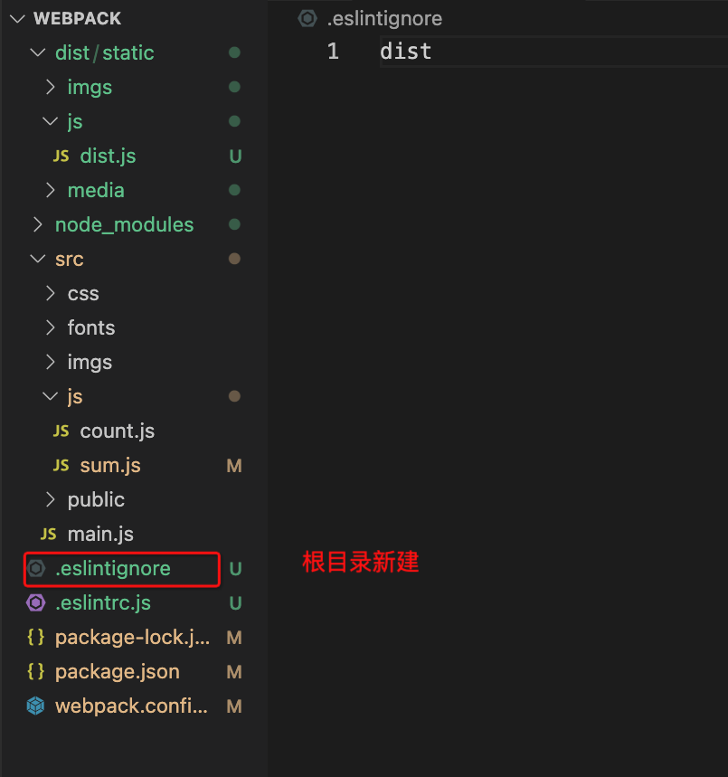This screenshot has width=728, height=777.
Task: Collapse the WEBPACK explorer section header
Action: (16, 18)
